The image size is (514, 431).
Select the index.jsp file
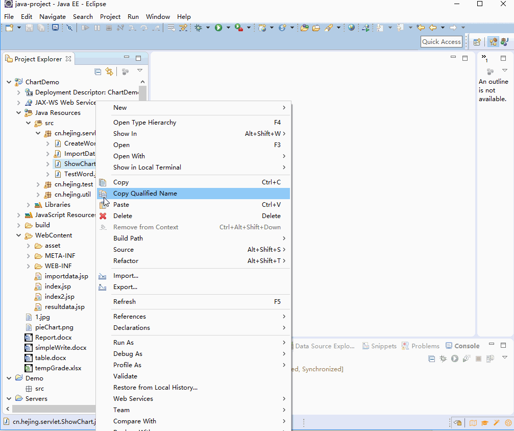(53, 286)
